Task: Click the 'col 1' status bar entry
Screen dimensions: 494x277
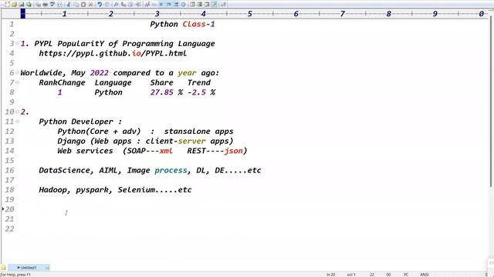Action: [x=351, y=275]
